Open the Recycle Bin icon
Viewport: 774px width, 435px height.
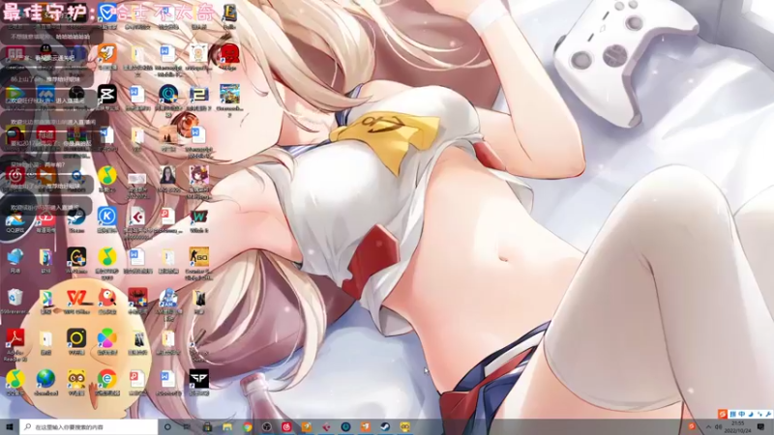coord(15,298)
